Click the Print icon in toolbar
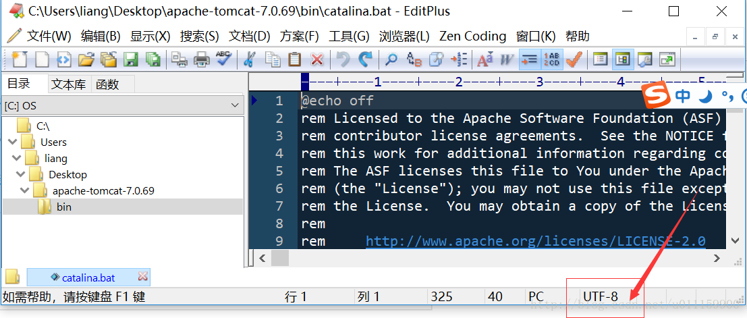This screenshot has height=318, width=747. click(x=202, y=59)
